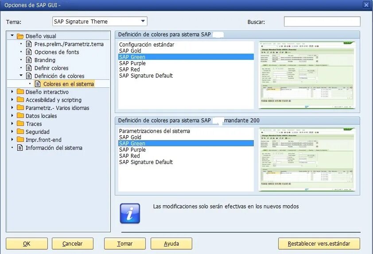Image resolution: width=373 pixels, height=254 pixels.
Task: Select the Definir colores tree entry
Action: [51, 68]
